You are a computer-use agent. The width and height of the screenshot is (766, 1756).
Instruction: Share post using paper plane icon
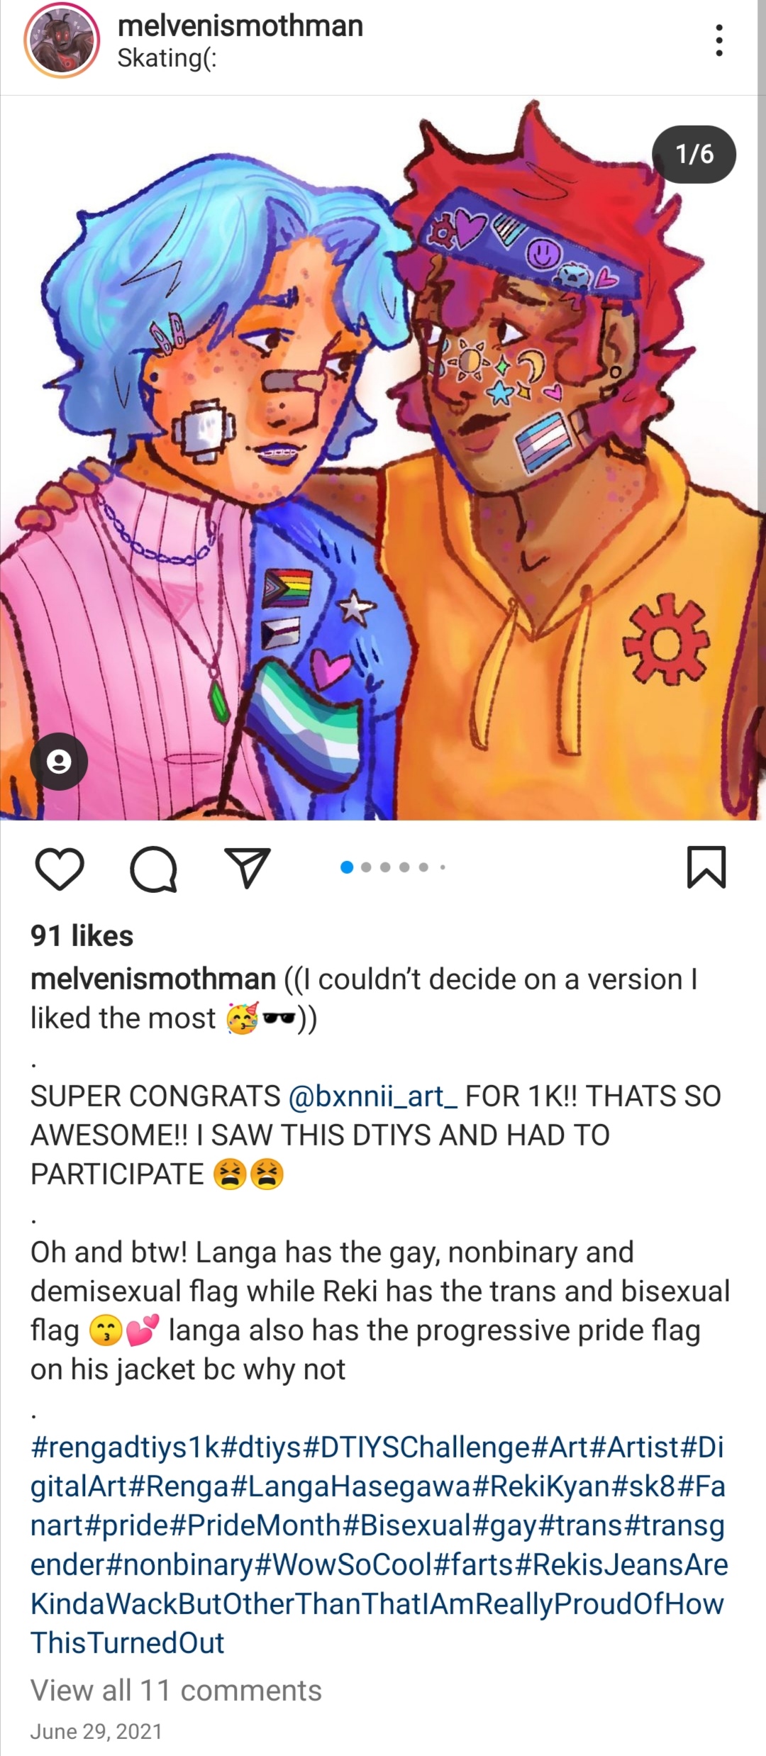click(x=247, y=867)
